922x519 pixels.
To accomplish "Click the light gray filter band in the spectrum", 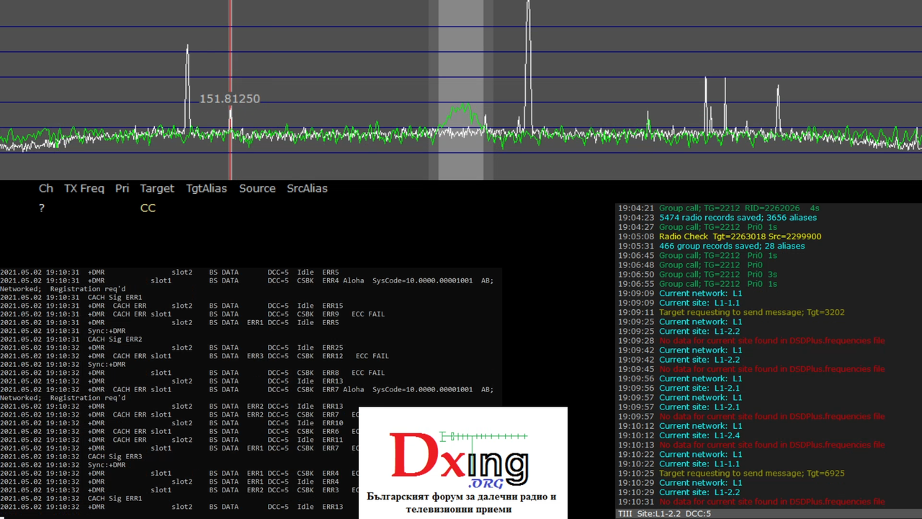I will (461, 90).
